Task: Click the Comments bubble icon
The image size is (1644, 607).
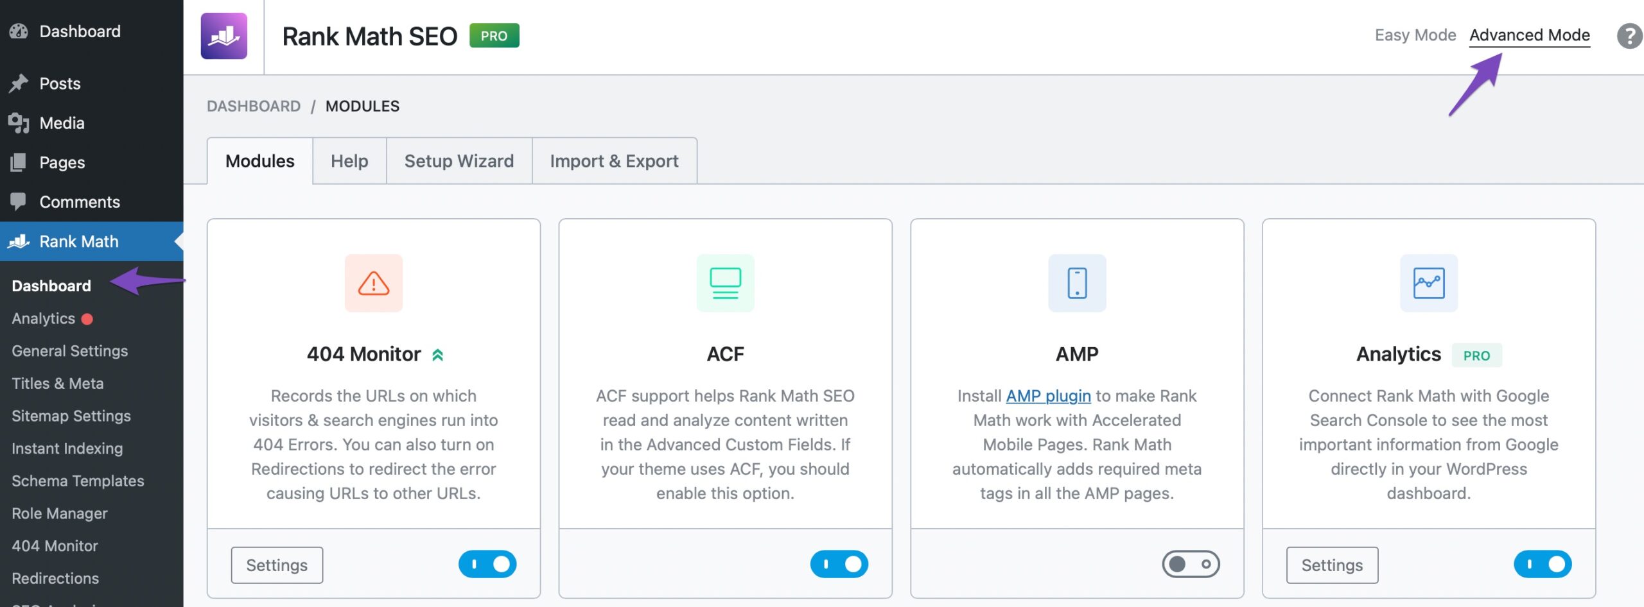Action: [19, 201]
